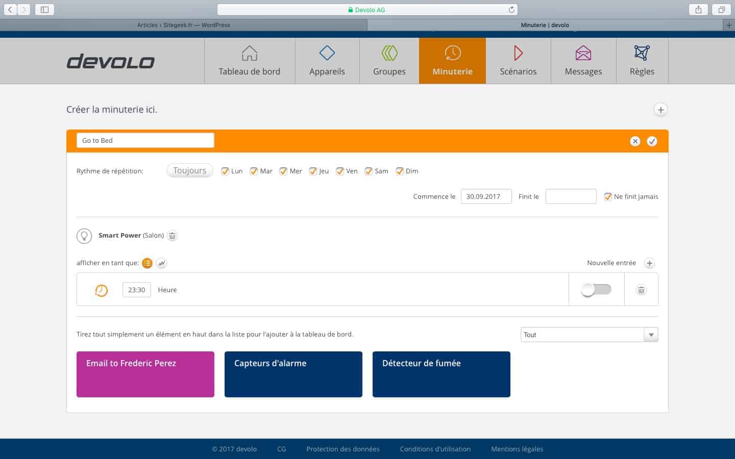Toggle the 23:30 entry on/off switch
The width and height of the screenshot is (735, 459).
[x=596, y=290]
